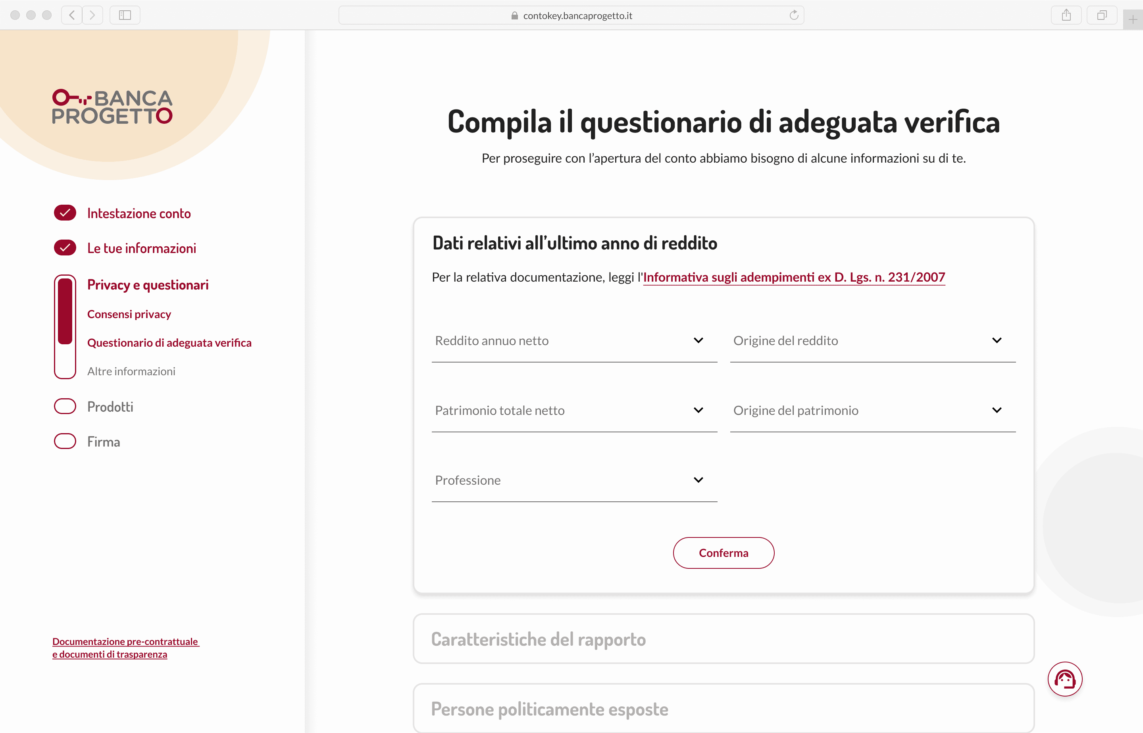
Task: Click the empty Prodotti step indicator
Action: (65, 407)
